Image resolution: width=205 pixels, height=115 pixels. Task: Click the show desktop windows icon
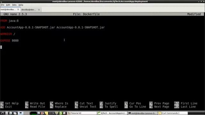(15, 113)
